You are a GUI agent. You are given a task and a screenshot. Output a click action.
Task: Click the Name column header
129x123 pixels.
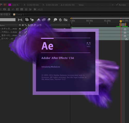[2, 25]
